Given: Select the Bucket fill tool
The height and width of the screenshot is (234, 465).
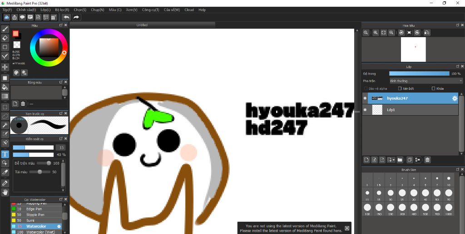Looking at the screenshot, I should tap(5, 87).
